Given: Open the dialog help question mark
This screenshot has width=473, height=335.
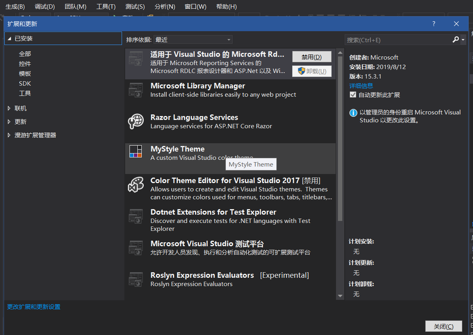Looking at the screenshot, I should click(x=434, y=24).
